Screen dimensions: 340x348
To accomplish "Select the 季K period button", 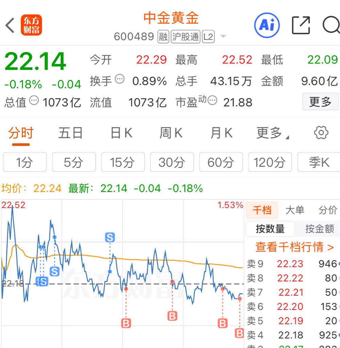I will 319,162.
